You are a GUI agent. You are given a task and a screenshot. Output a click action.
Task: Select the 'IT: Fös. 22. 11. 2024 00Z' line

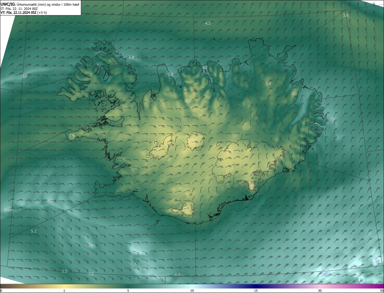pyautogui.click(x=19, y=8)
